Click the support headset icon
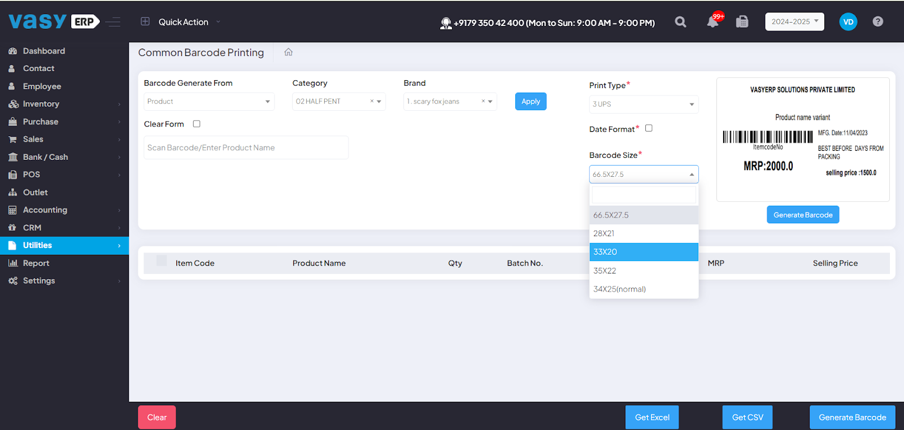The width and height of the screenshot is (904, 430). (x=446, y=23)
